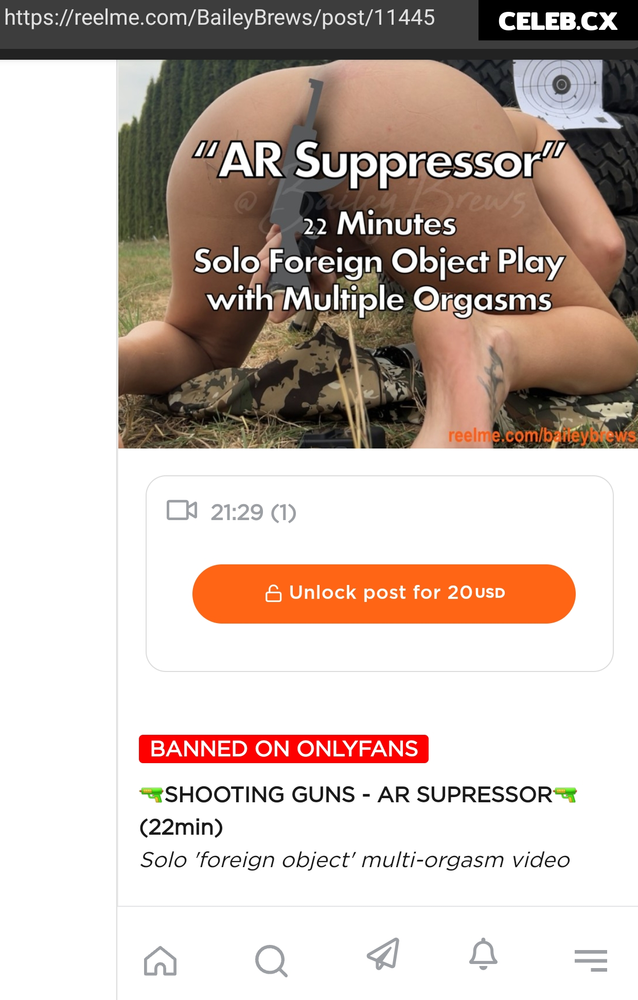This screenshot has height=1000, width=638.
Task: Open search with the magnifier icon
Action: (x=271, y=961)
